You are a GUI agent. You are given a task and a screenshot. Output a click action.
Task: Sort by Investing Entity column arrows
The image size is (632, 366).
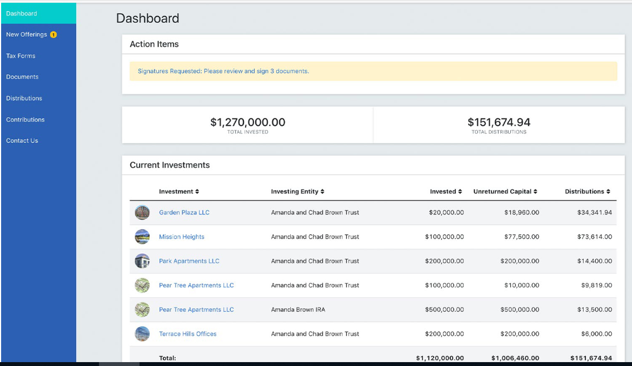[322, 192]
